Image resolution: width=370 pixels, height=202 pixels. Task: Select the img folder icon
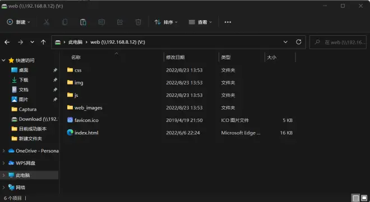tap(70, 82)
